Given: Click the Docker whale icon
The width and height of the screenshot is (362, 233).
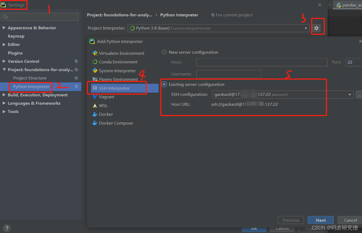Looking at the screenshot, I should [95, 114].
